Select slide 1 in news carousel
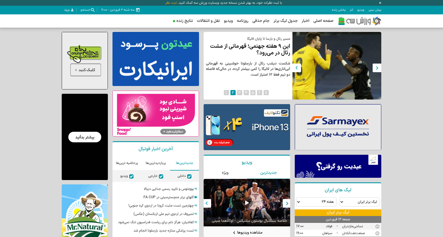This screenshot has width=443, height=237. 226,93
